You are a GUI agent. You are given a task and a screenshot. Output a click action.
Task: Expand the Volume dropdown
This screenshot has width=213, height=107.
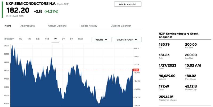coord(101,39)
